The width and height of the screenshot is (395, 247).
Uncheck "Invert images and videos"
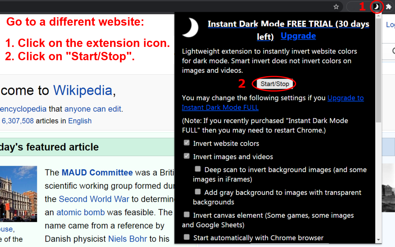click(x=187, y=156)
